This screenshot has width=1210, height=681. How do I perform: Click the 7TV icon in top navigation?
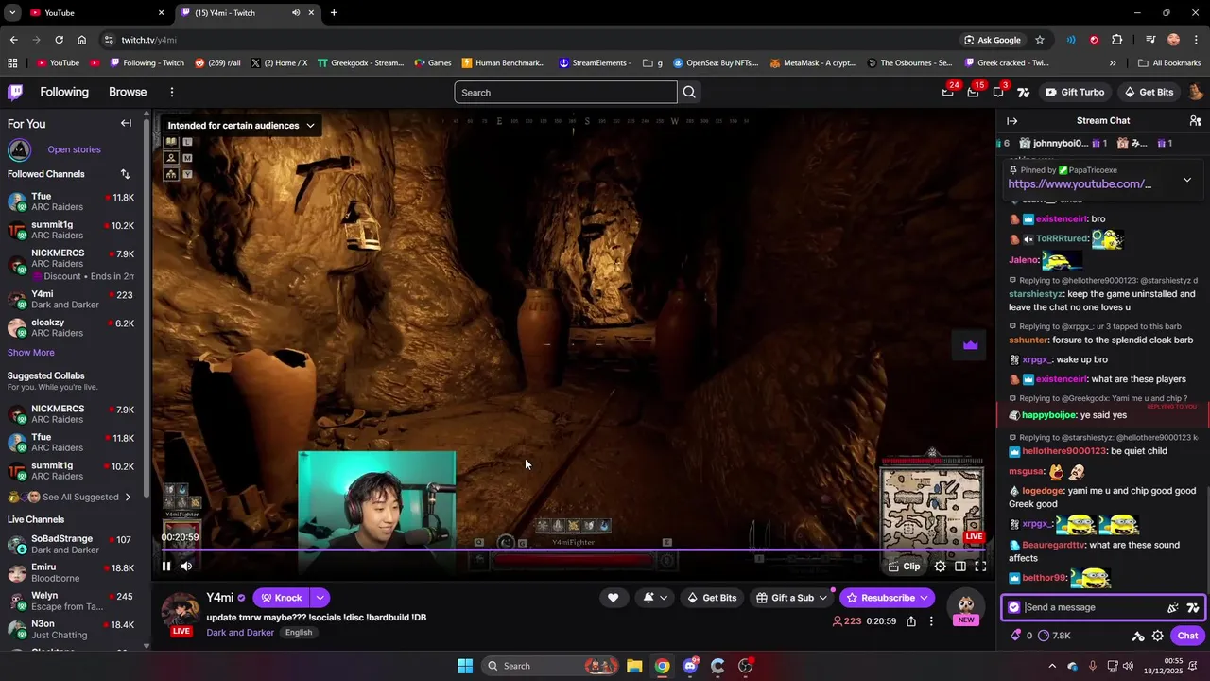pyautogui.click(x=1023, y=93)
